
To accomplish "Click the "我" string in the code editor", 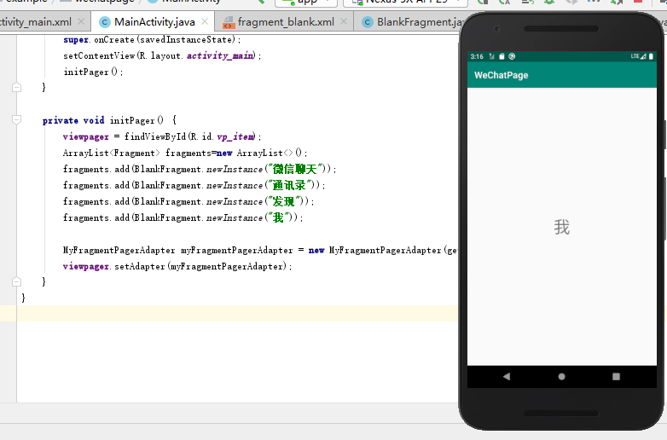I will (278, 217).
